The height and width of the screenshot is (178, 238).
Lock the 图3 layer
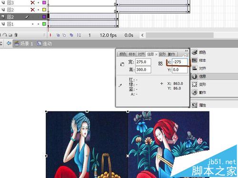tap(39, 3)
